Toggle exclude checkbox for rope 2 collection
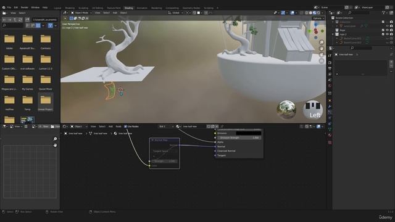The width and height of the screenshot is (395, 222). pos(383,35)
